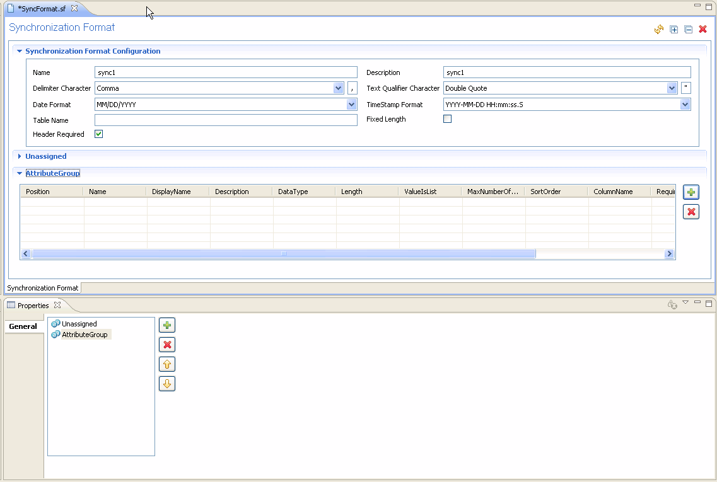
Task: Maximize the editor area
Action: (709, 6)
